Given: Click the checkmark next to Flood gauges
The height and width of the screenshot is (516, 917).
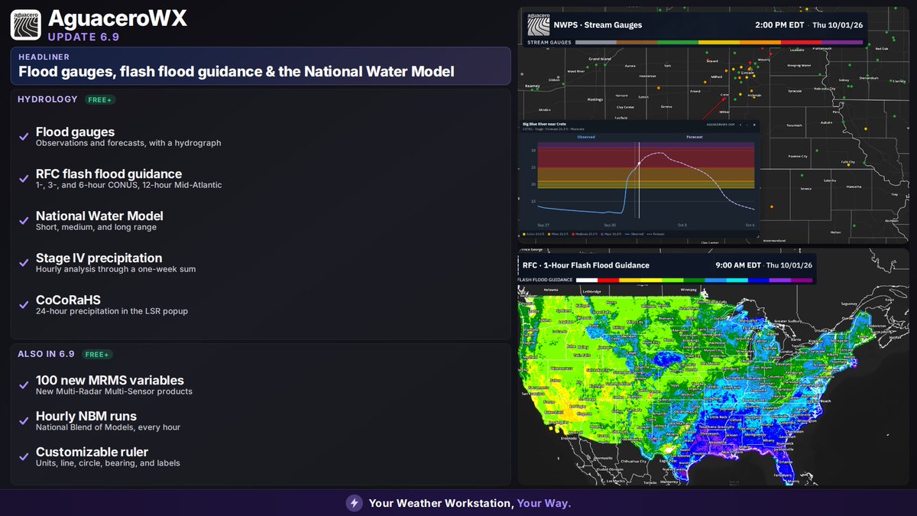Looking at the screenshot, I should tap(24, 137).
